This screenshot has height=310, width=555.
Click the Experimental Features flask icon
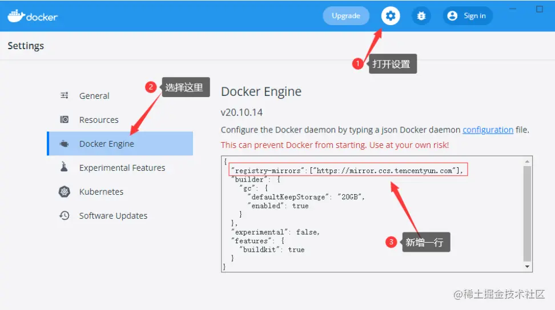[64, 167]
